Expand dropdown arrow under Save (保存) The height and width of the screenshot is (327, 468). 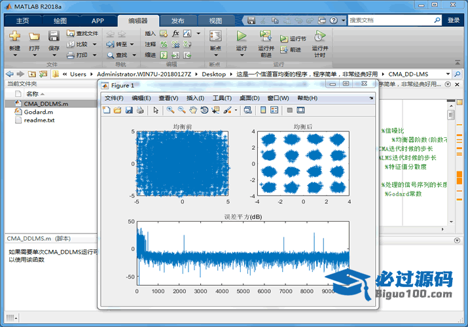pos(54,55)
